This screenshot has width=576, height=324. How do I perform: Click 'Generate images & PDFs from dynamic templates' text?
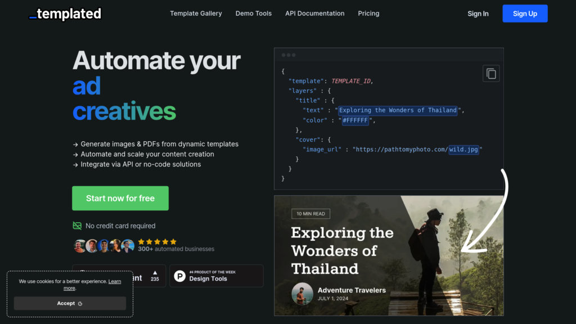click(159, 144)
